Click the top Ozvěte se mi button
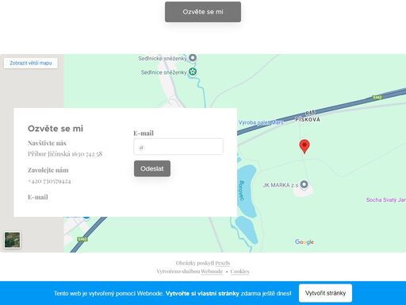The height and width of the screenshot is (305, 406). [203, 12]
